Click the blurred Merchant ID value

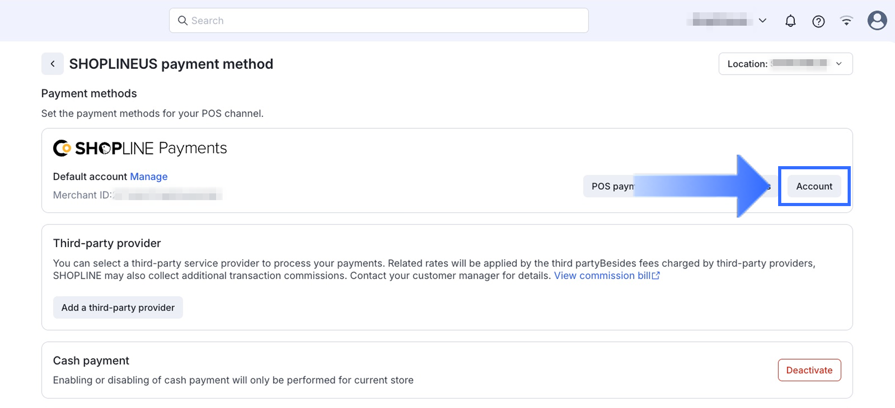167,195
